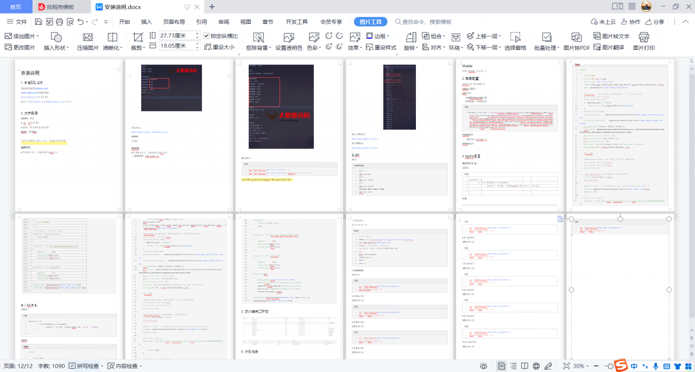Open the 文件 file menu

click(x=17, y=22)
